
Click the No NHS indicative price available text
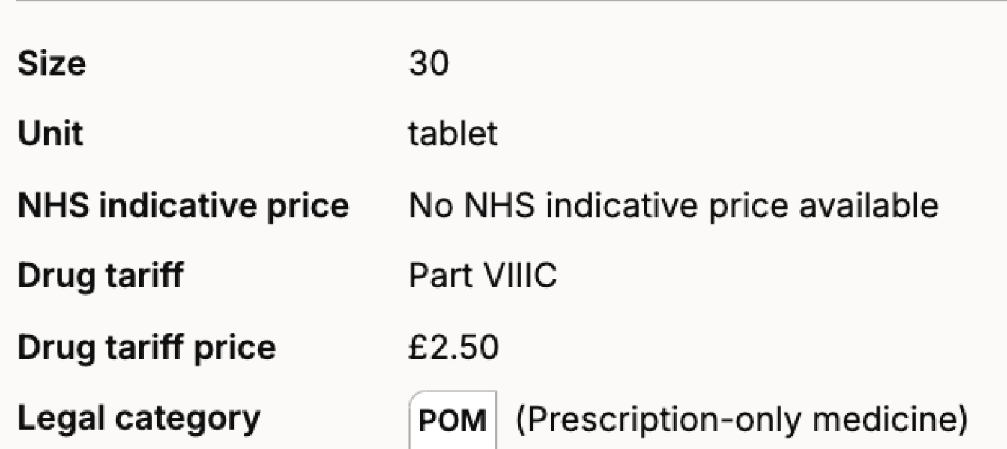click(673, 206)
